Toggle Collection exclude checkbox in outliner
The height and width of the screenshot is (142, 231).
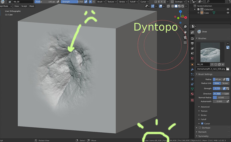198,9
